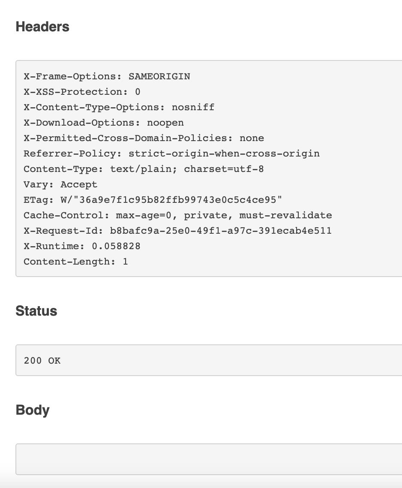Viewport: 402px width, 488px height.
Task: Click the Cache-Control header line
Action: (178, 215)
